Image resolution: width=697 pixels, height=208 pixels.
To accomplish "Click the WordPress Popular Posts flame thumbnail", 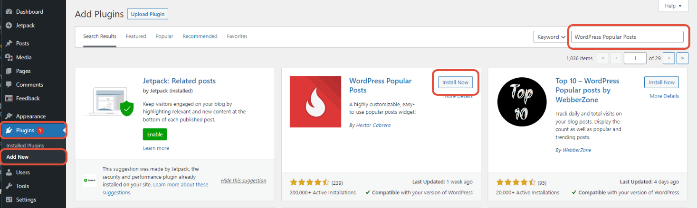I will click(x=315, y=102).
